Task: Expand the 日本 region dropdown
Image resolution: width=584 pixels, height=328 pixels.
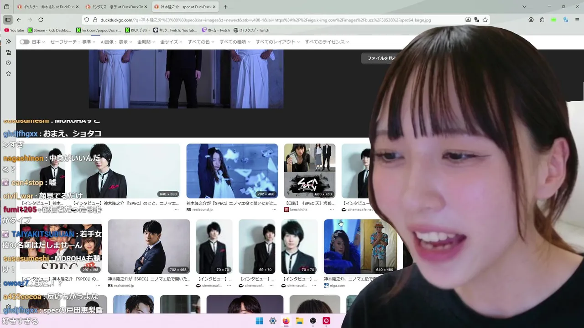Action: point(38,42)
